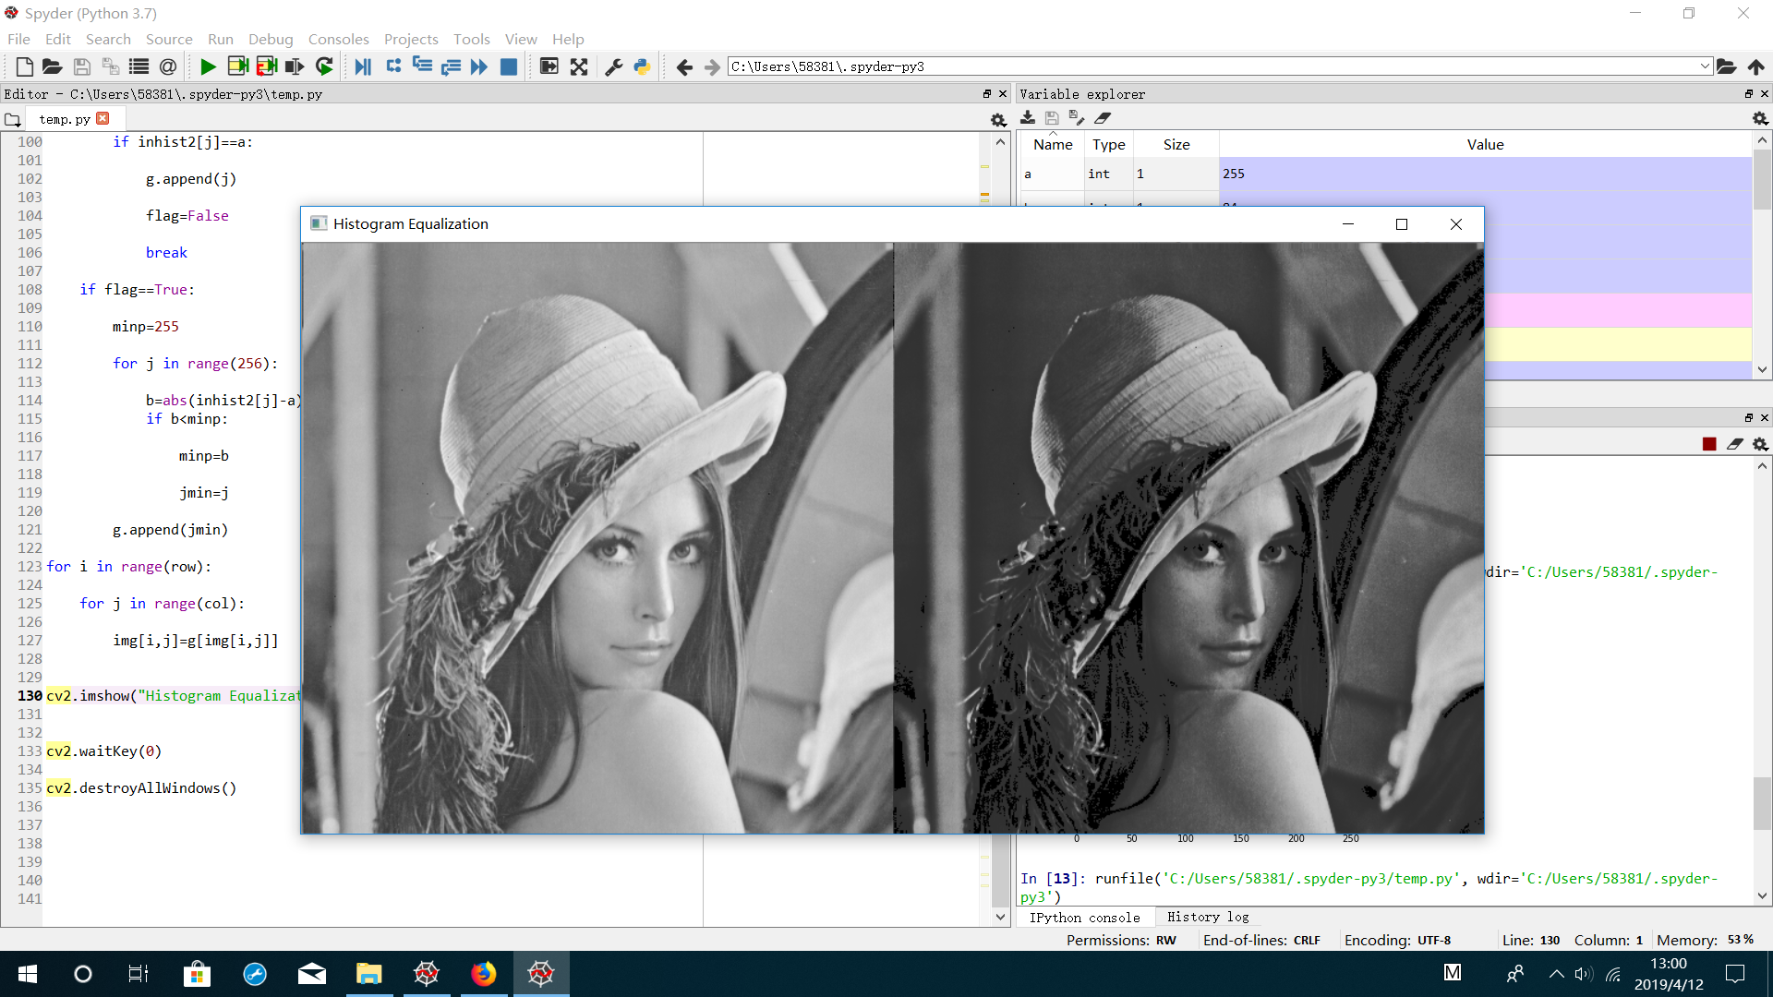Switch to the History log tab
Viewport: 1773px width, 997px height.
point(1208,917)
